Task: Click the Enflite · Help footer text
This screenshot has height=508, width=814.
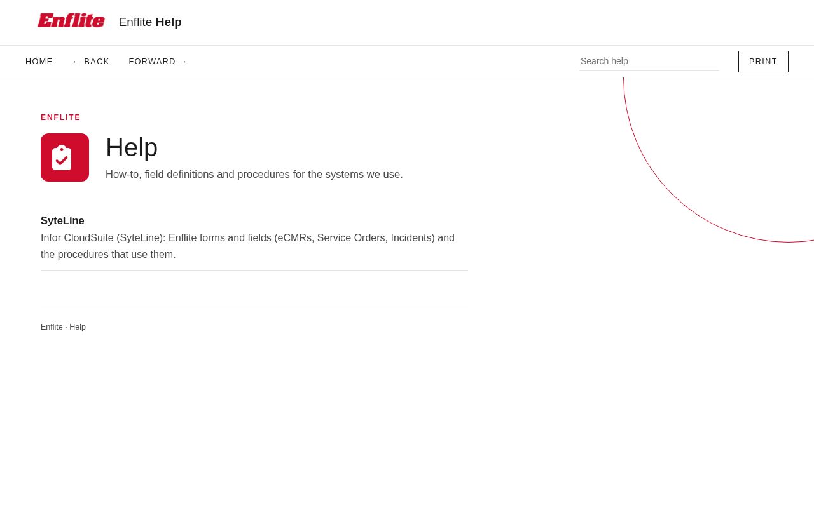Action: pos(63,327)
